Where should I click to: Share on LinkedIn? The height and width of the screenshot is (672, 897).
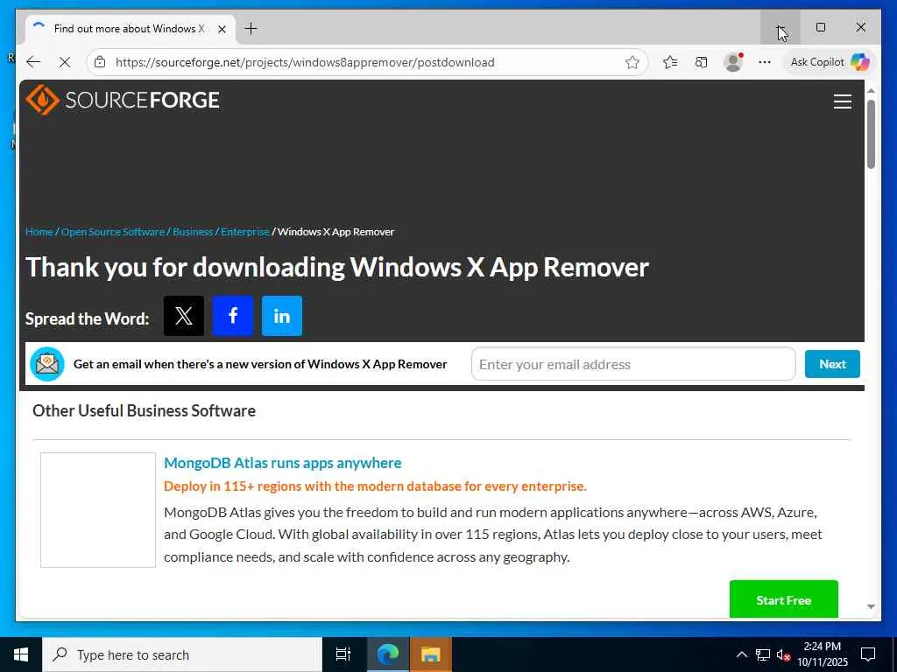click(x=282, y=316)
